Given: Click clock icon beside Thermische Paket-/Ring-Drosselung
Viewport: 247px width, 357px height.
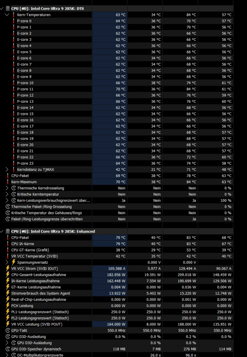Looking at the screenshot, I should click(8, 207).
